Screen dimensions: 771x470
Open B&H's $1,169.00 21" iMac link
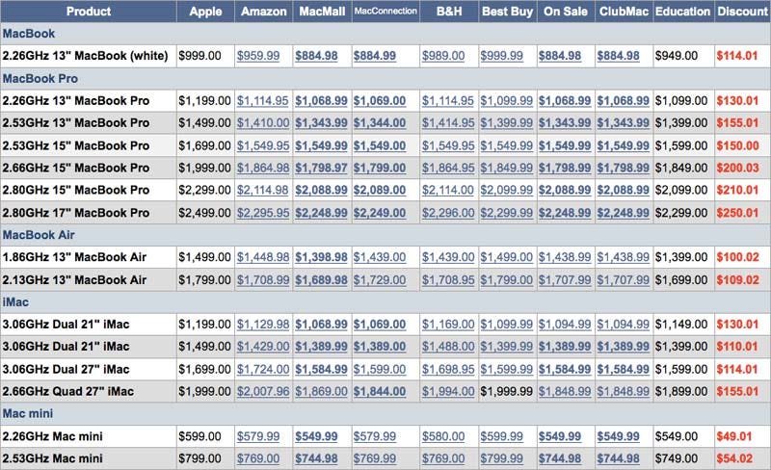pyautogui.click(x=448, y=325)
